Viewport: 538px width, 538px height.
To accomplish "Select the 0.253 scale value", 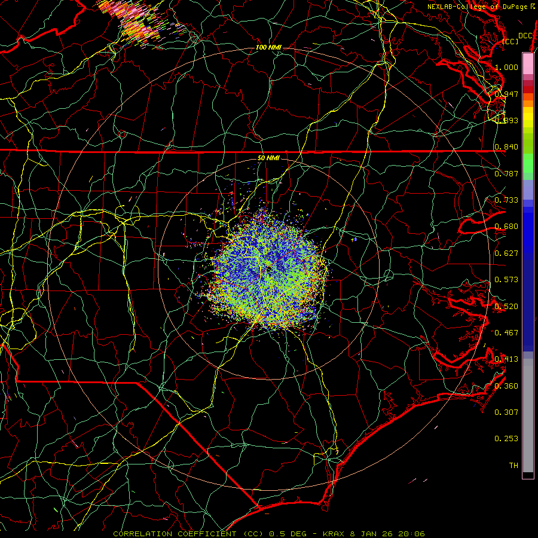I will tap(506, 439).
